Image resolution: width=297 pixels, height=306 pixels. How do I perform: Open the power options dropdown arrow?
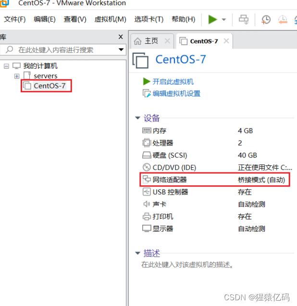(x=224, y=20)
